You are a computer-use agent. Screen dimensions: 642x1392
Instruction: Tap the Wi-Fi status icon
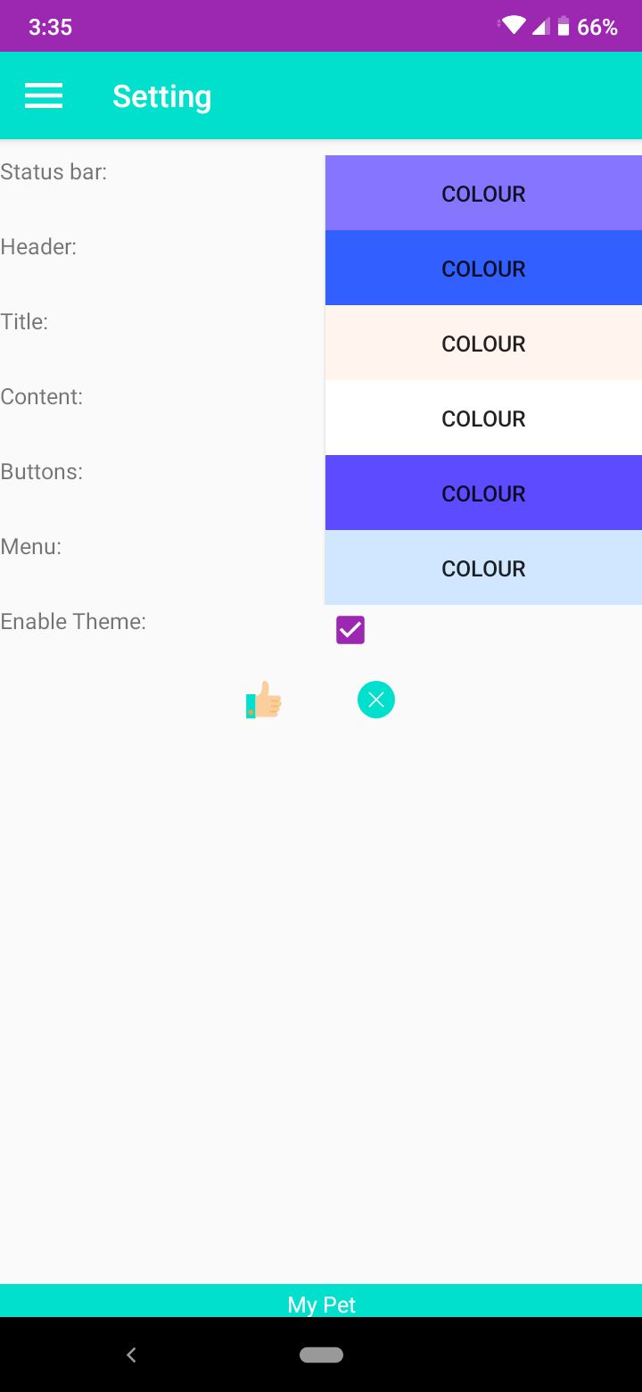coord(514,26)
